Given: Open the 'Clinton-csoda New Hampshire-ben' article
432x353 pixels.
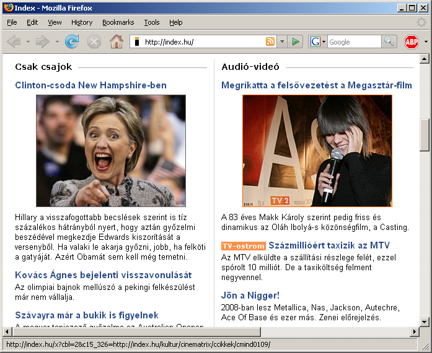Looking at the screenshot, I should click(x=90, y=85).
